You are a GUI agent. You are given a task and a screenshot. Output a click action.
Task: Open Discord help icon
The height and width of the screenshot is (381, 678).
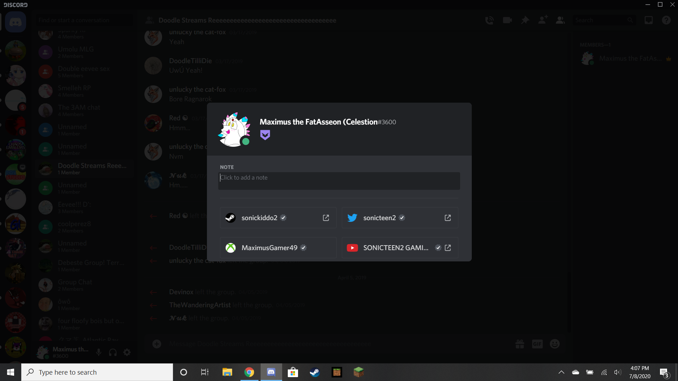(x=666, y=20)
